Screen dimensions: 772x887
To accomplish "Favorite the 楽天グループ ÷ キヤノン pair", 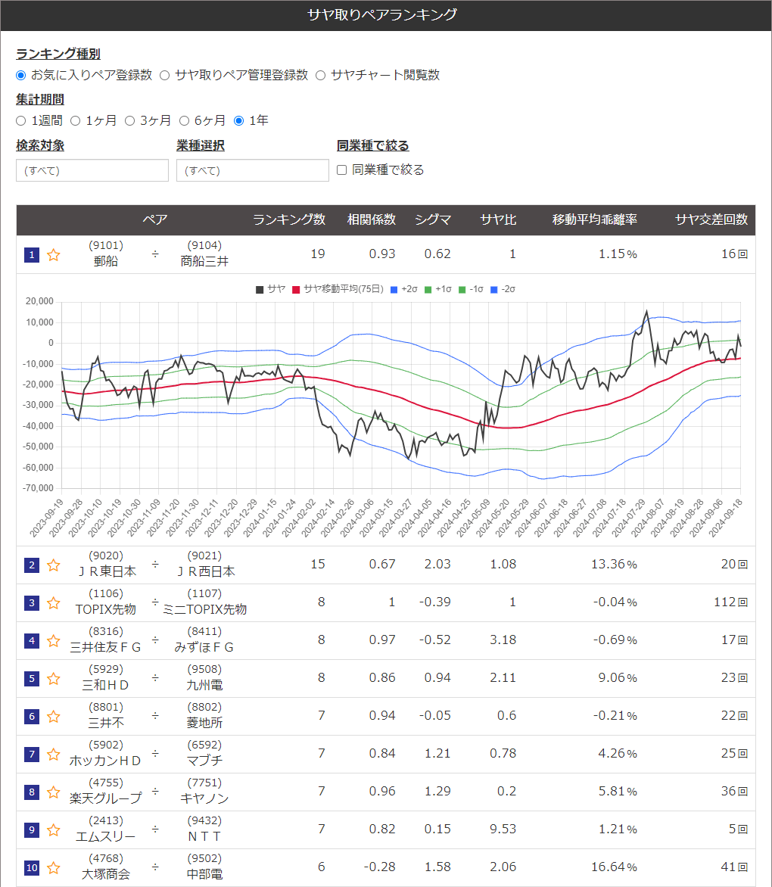I will [x=54, y=792].
